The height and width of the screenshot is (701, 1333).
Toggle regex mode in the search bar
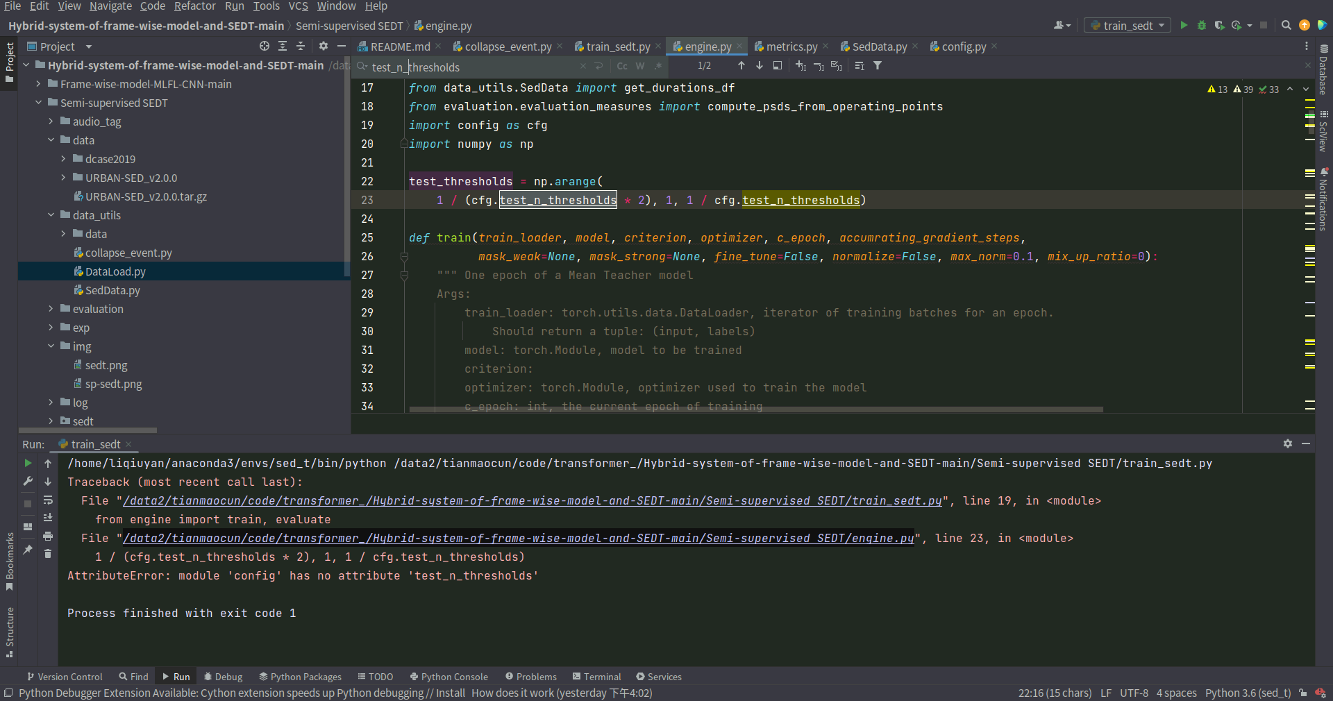tap(657, 66)
